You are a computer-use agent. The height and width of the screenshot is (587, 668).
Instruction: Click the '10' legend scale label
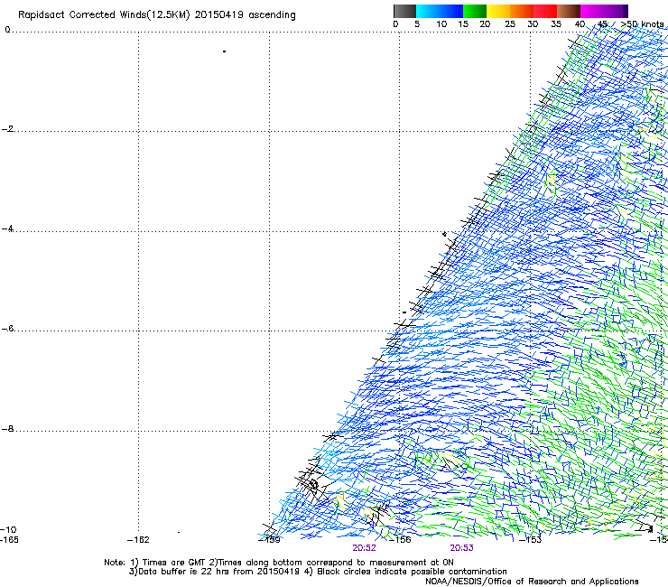[441, 24]
